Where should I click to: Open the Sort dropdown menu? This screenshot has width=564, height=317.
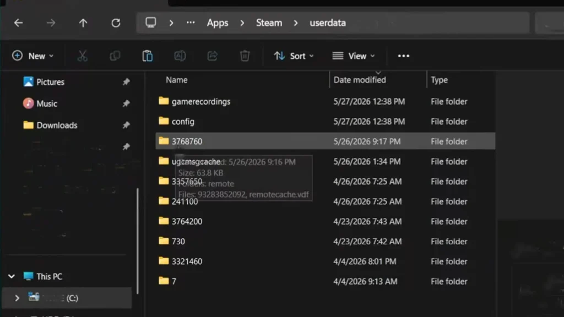(x=294, y=56)
